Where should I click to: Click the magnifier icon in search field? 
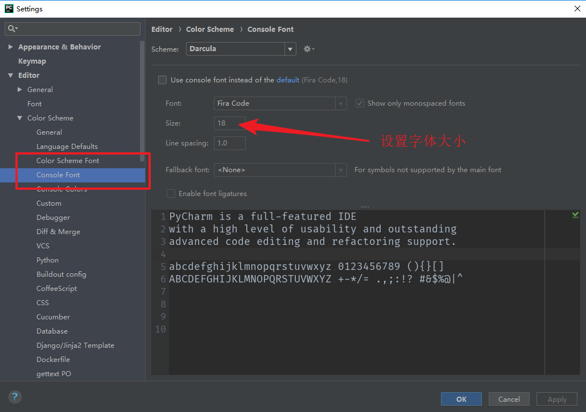[13, 28]
